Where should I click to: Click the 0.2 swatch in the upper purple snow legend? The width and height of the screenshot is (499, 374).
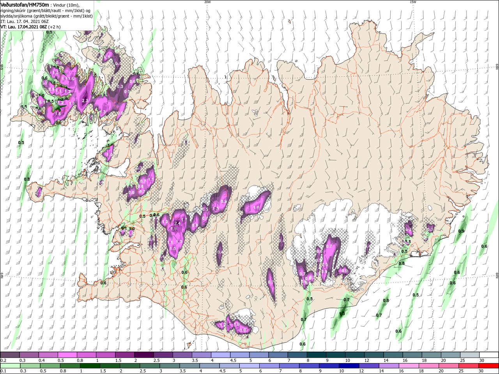(10, 355)
